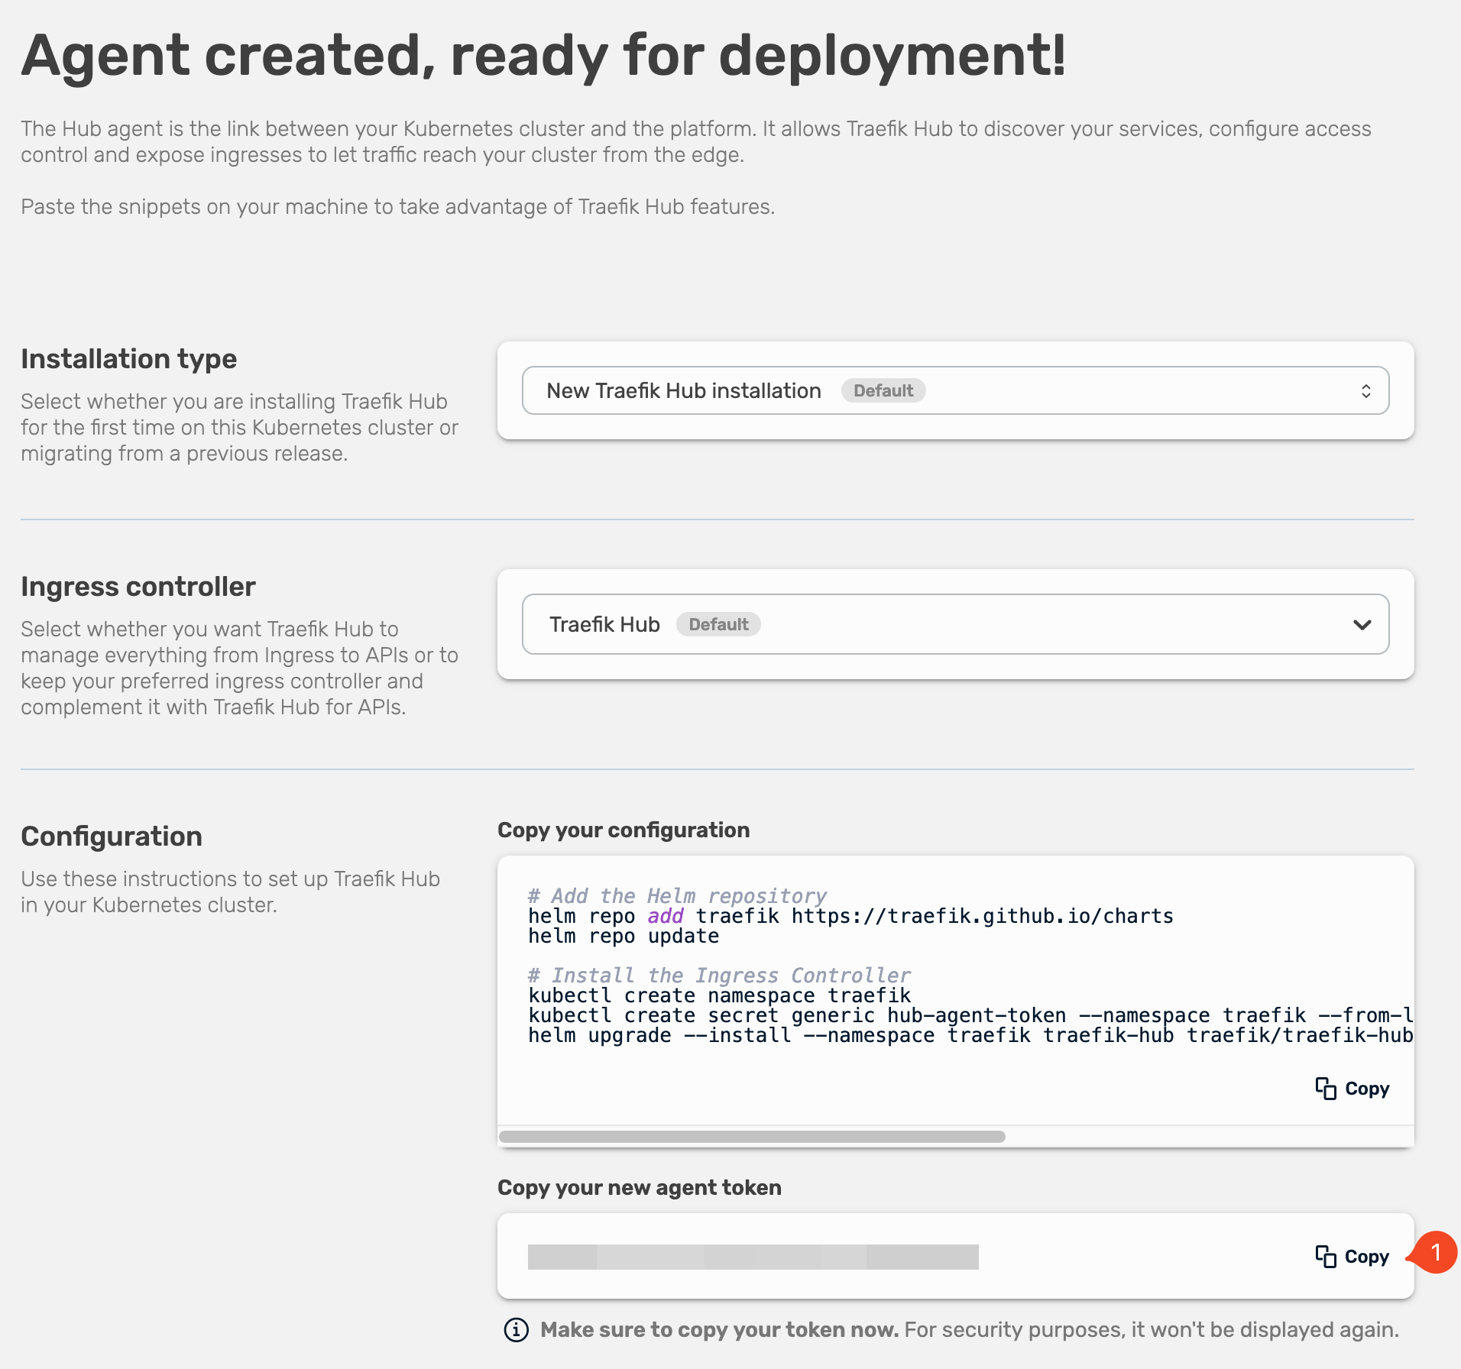Image resolution: width=1461 pixels, height=1369 pixels.
Task: Click the horizontal scrollbar under the code block
Action: (752, 1137)
